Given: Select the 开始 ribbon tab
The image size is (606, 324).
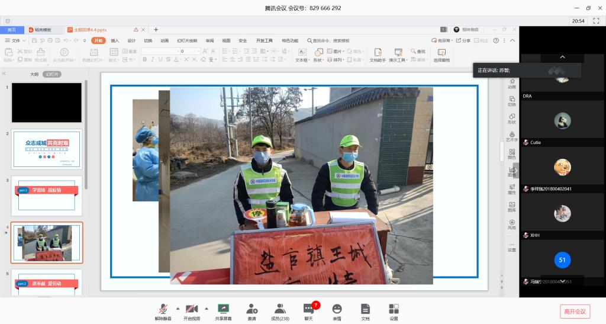Looking at the screenshot, I should (x=98, y=41).
